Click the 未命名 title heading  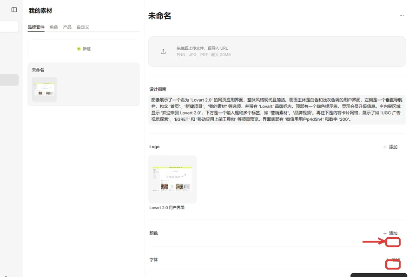(x=159, y=16)
